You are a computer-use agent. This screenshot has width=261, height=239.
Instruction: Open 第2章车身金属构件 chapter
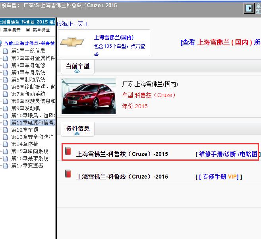pyautogui.click(x=33, y=58)
